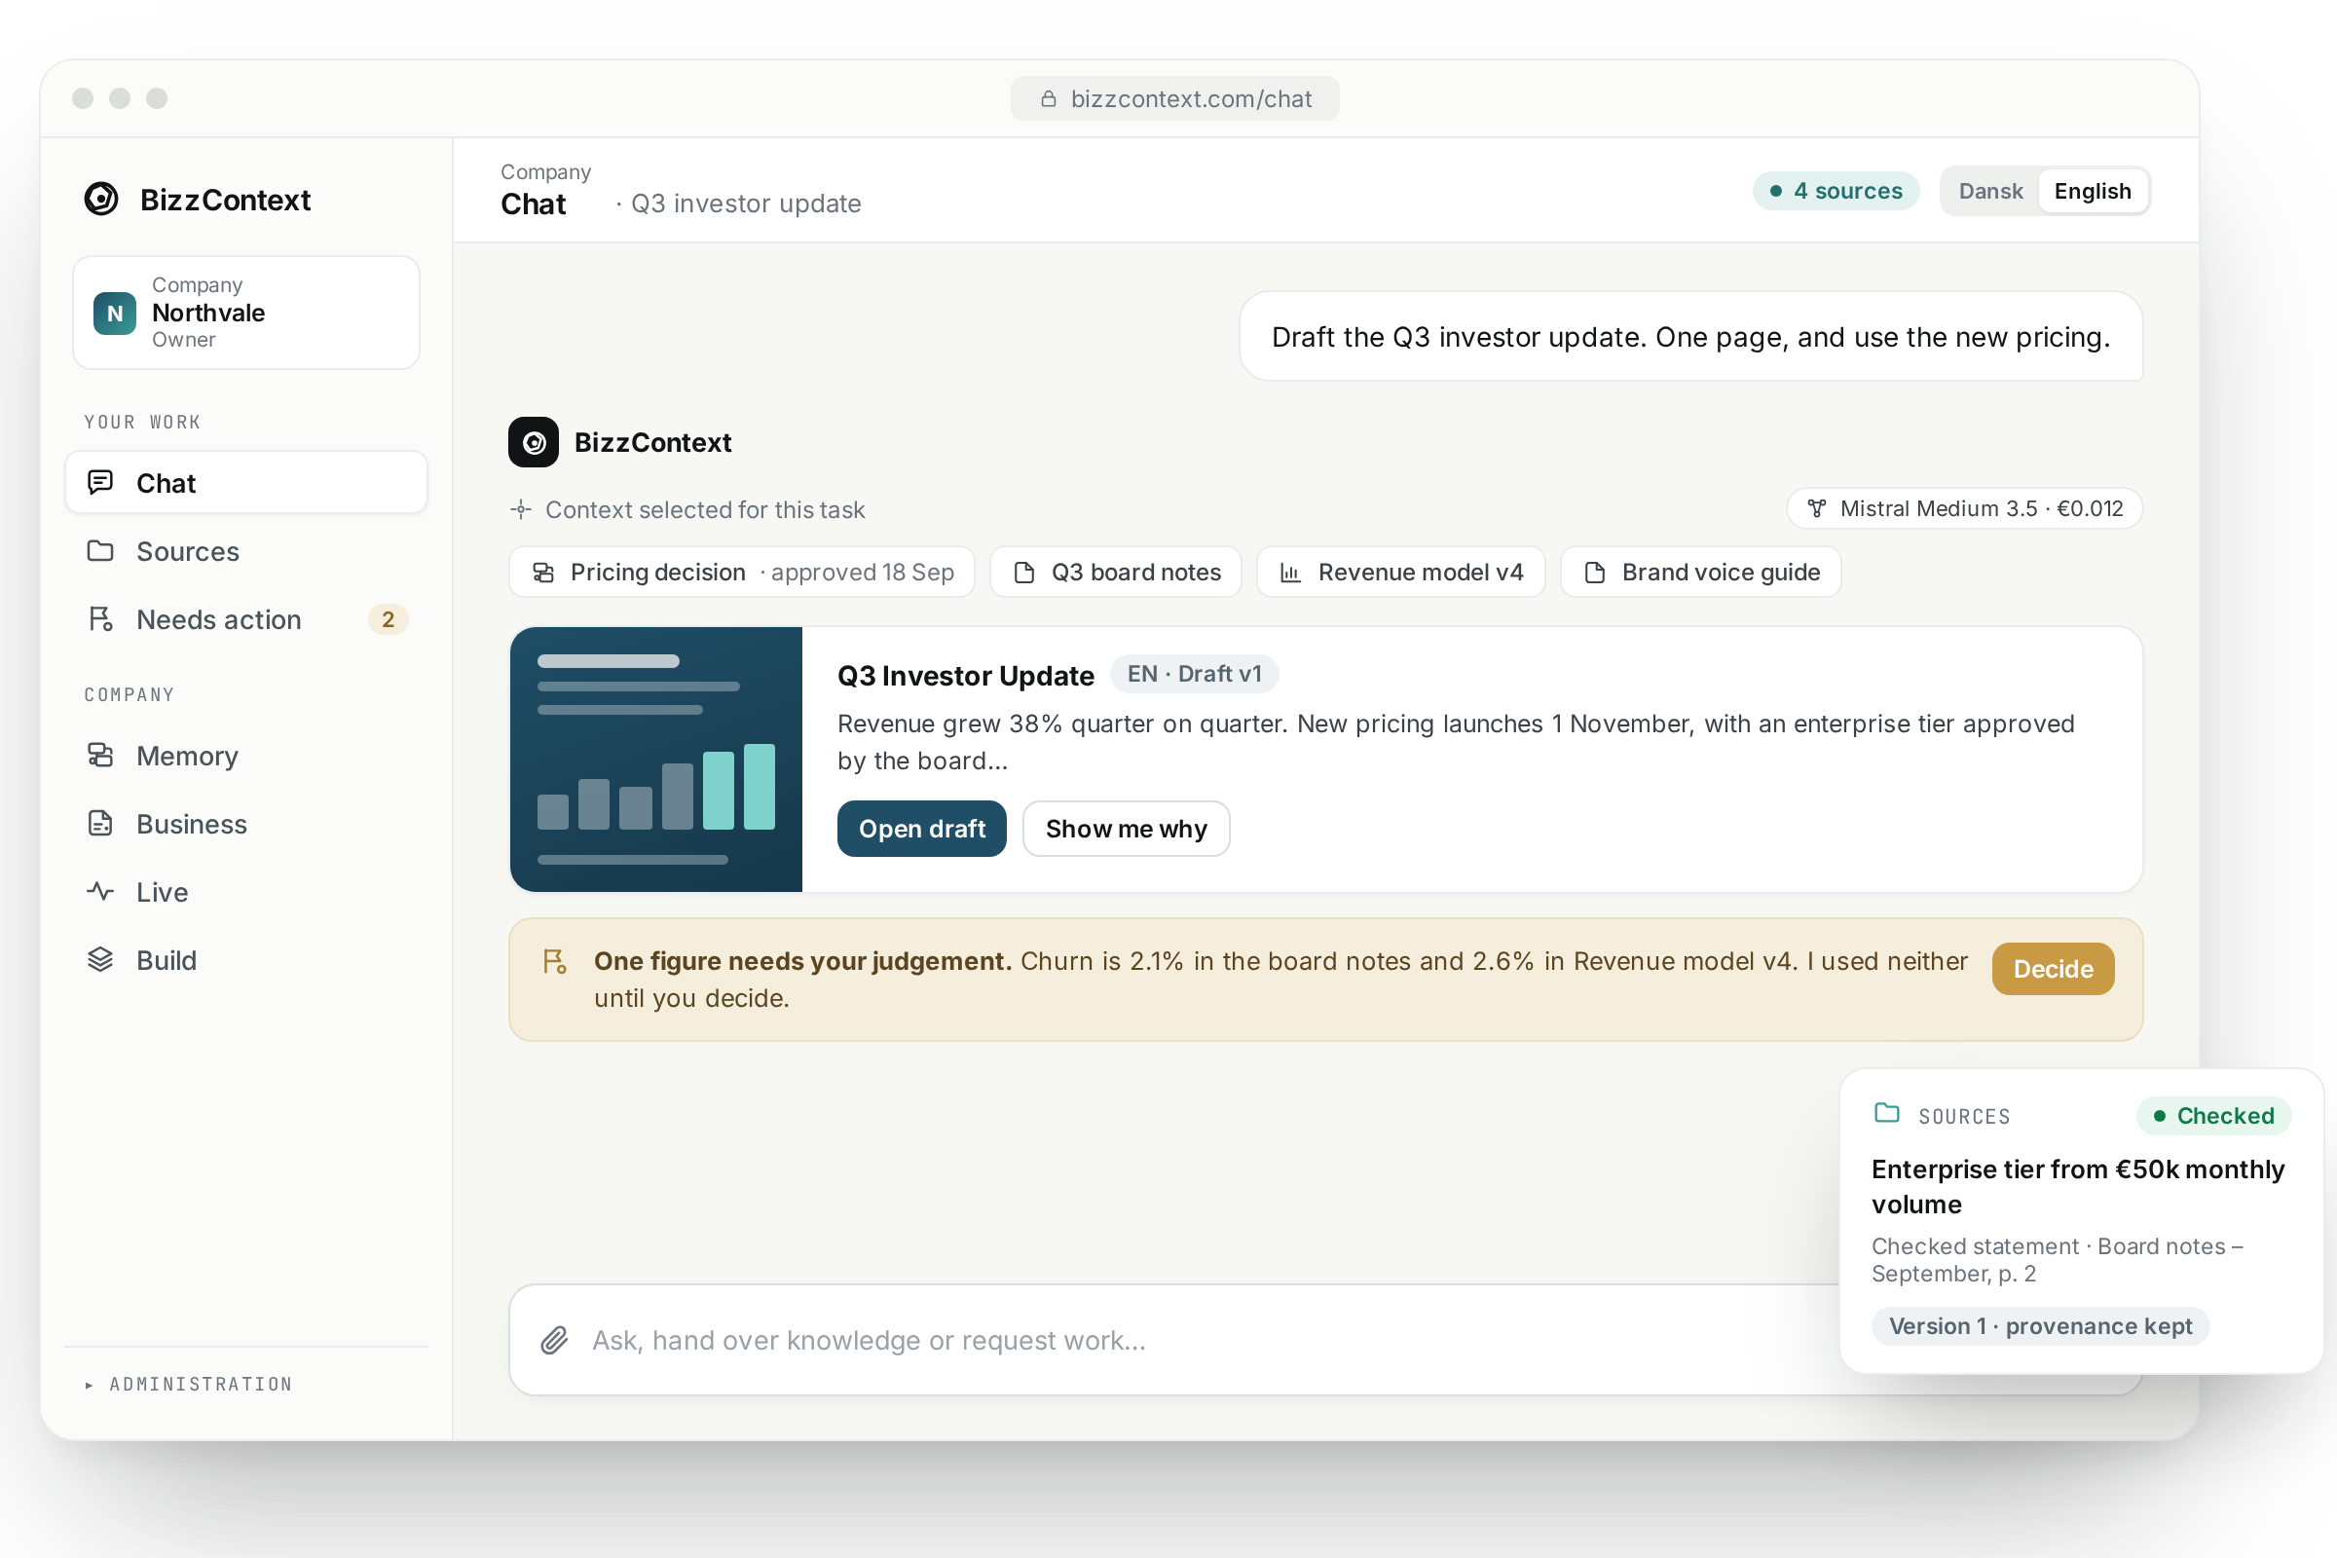Screen dimensions: 2337x1558
Task: Click the Show me why button
Action: 1126,829
